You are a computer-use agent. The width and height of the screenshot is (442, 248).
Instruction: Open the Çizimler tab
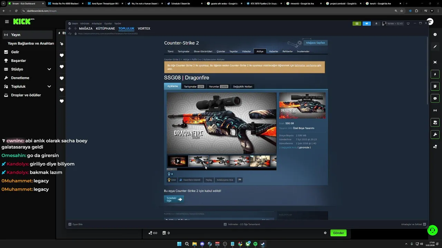pos(221,51)
